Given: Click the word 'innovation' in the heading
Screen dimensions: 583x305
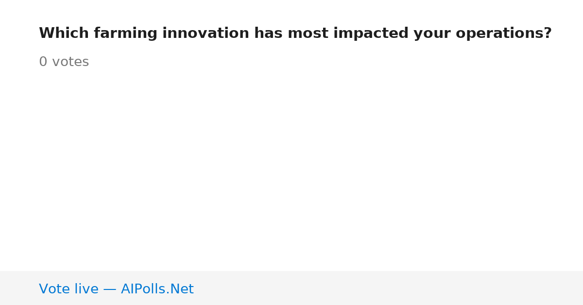Looking at the screenshot, I should coord(206,34).
